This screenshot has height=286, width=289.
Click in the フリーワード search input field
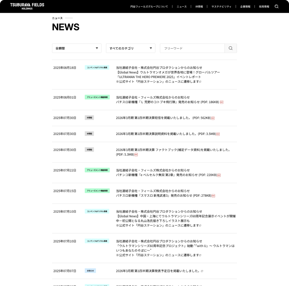(x=192, y=48)
